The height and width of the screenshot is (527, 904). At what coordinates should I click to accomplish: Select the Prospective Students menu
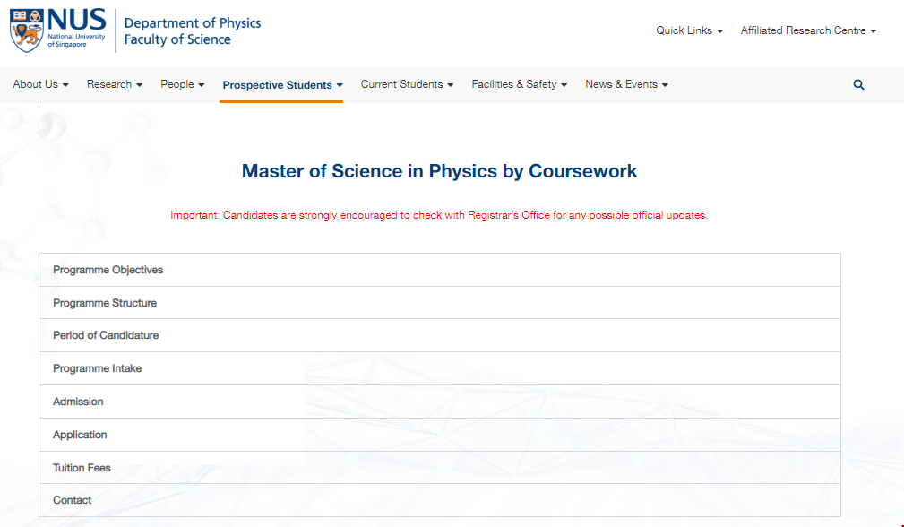pos(282,85)
